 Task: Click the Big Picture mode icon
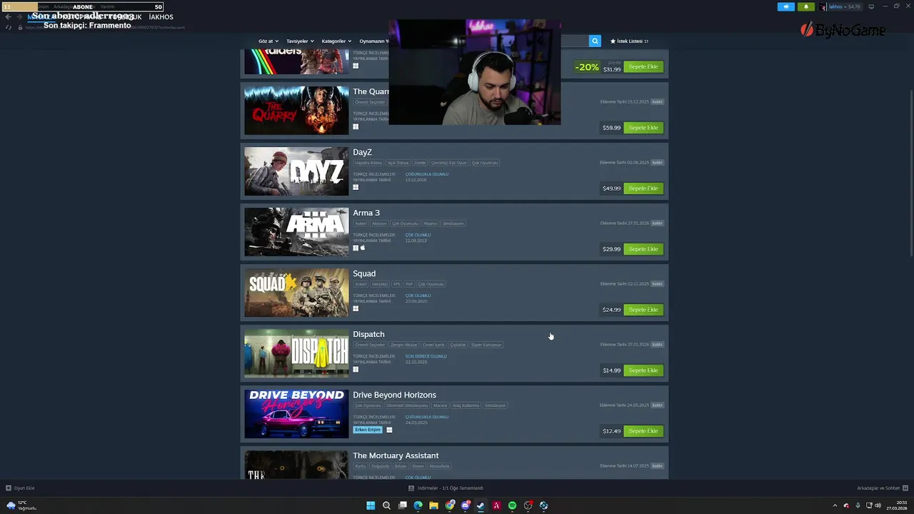click(x=871, y=6)
